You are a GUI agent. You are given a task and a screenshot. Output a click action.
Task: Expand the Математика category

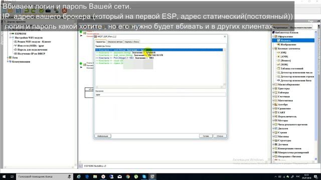pyautogui.click(x=273, y=100)
